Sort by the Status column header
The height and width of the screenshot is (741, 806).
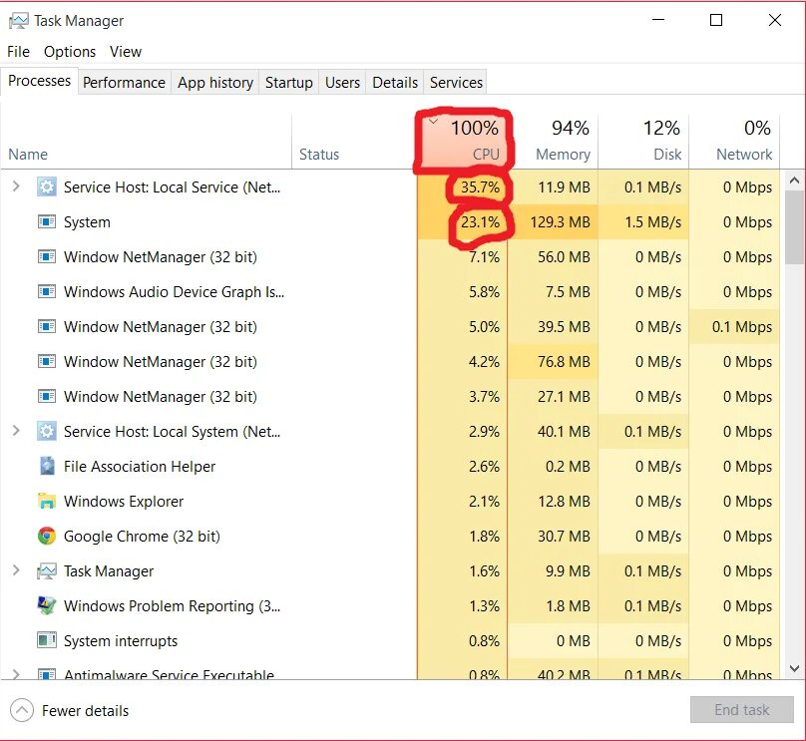click(x=354, y=142)
